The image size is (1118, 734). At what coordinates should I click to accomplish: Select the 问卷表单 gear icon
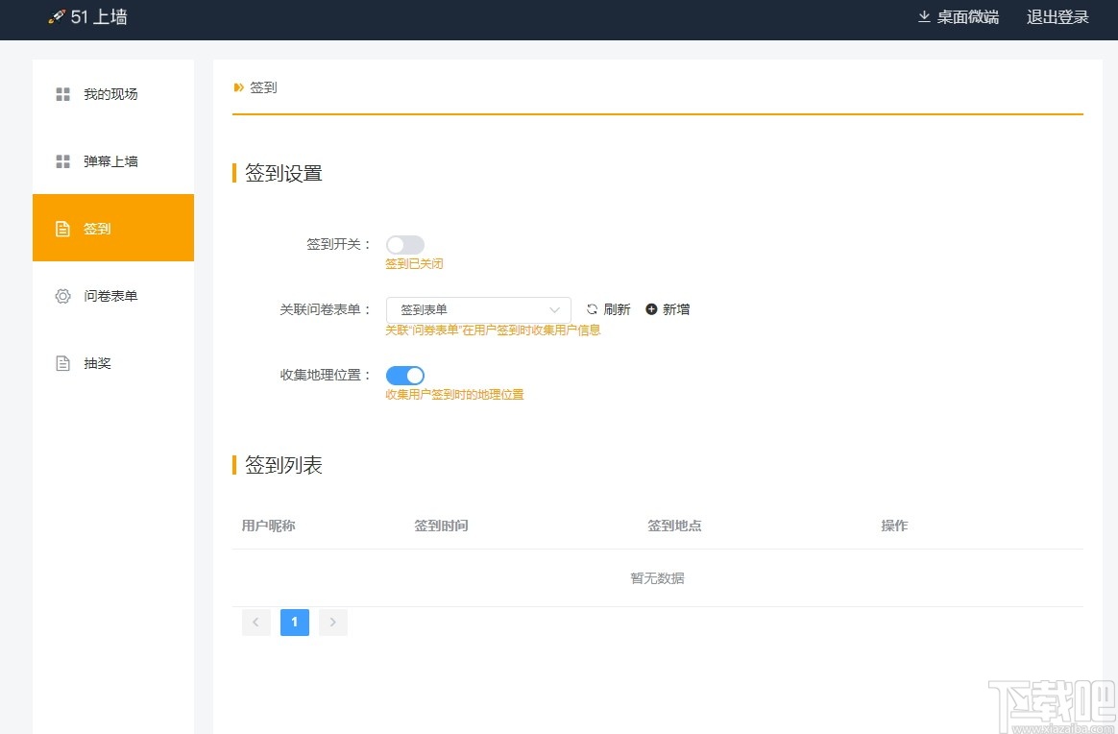tap(62, 296)
